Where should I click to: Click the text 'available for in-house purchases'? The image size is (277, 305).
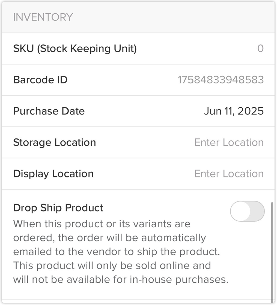coord(147,280)
